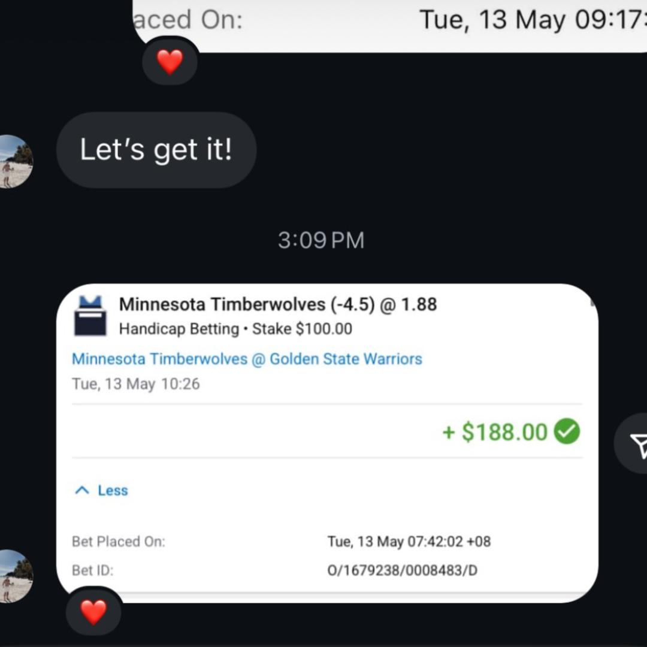The height and width of the screenshot is (647, 647).
Task: Click the +$188.00 payout amount
Action: point(495,432)
